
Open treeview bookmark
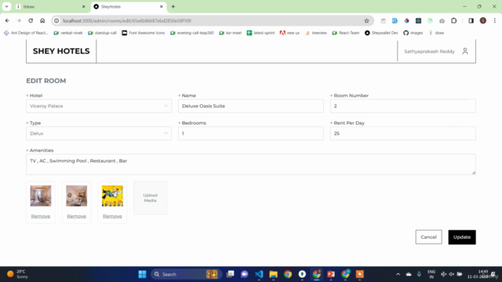point(315,33)
